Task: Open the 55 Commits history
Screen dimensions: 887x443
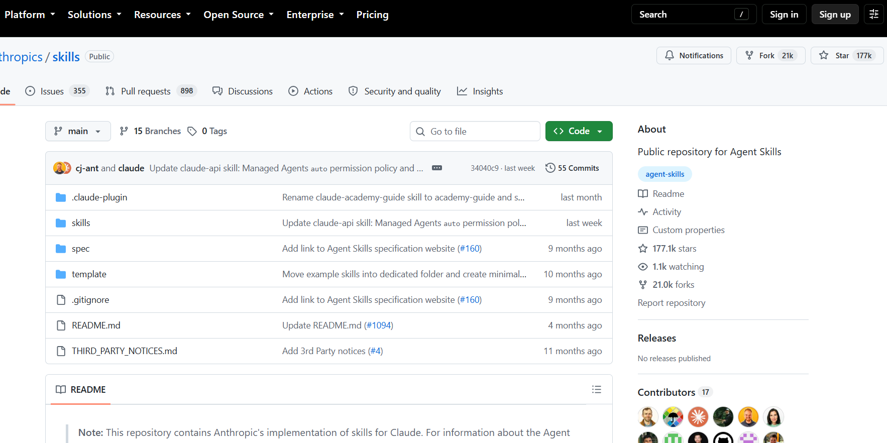Action: (572, 168)
